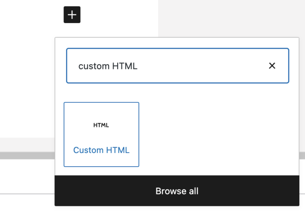The width and height of the screenshot is (305, 211).
Task: Remove the 'custom HTML' query using X
Action: tap(272, 66)
